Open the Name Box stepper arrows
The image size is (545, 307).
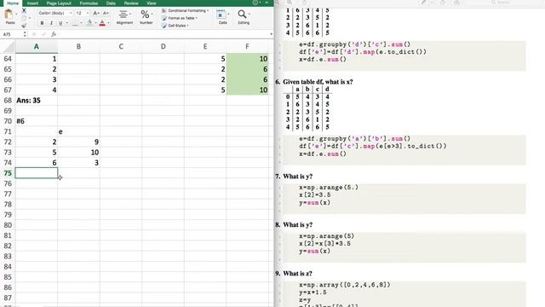(25, 34)
